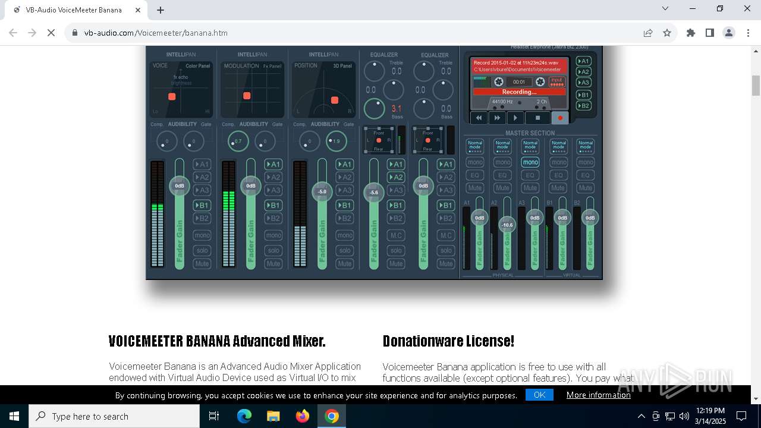Image resolution: width=761 pixels, height=428 pixels.
Task: Click the page vertical scrollbar thumb
Action: point(756,86)
